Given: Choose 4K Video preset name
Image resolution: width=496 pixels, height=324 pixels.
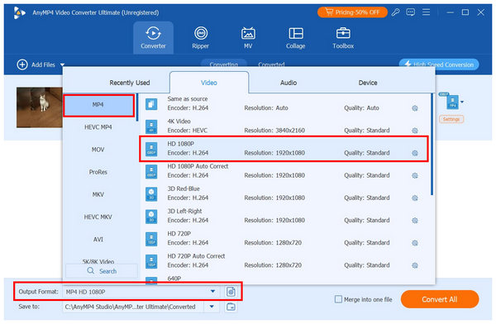Looking at the screenshot, I should click(179, 121).
